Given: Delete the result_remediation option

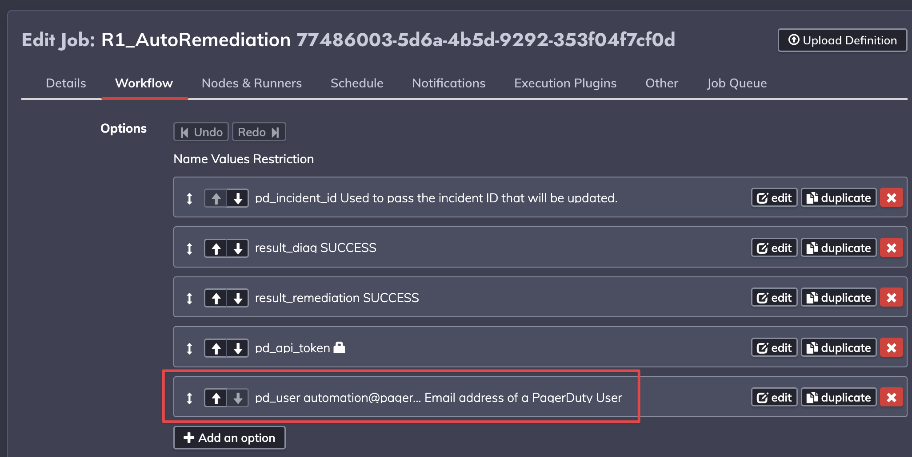Looking at the screenshot, I should [892, 298].
